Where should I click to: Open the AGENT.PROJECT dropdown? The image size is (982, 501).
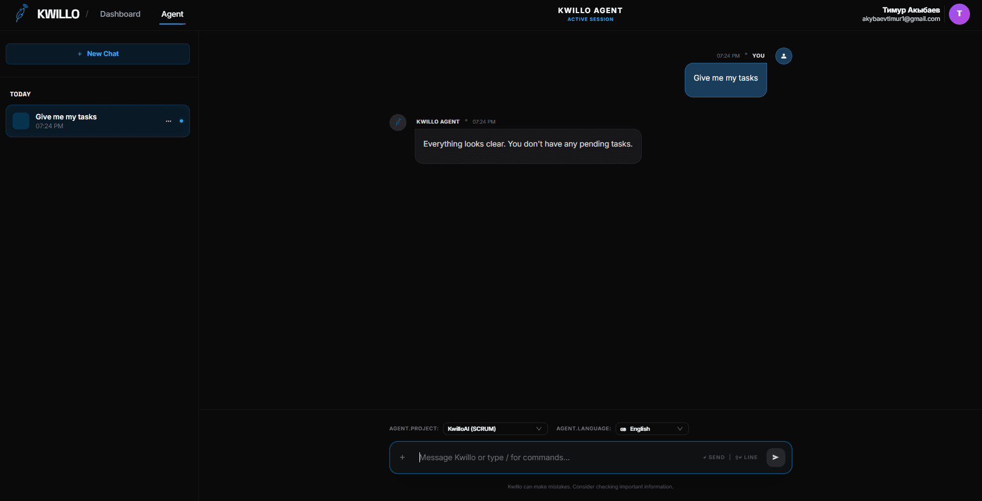coord(494,428)
